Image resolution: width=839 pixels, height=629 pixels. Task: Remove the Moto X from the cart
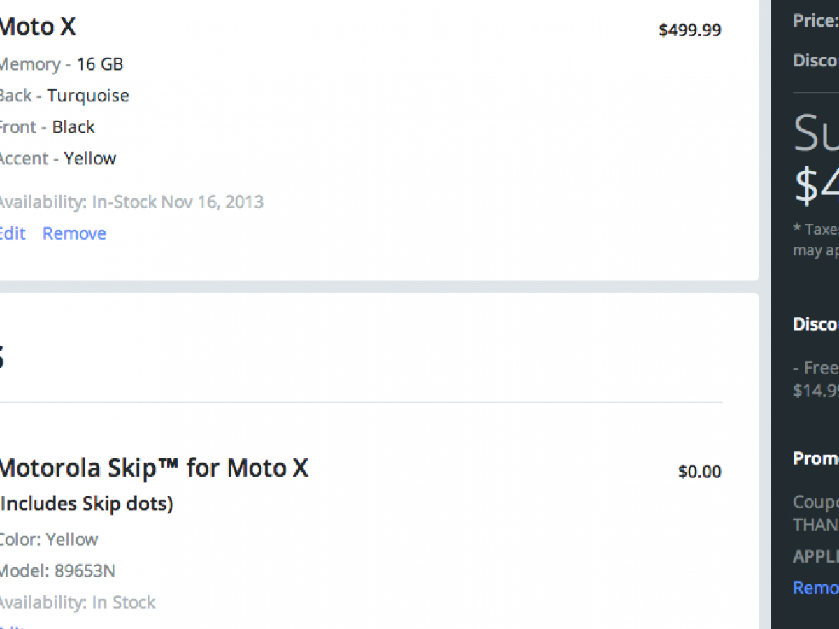[74, 233]
